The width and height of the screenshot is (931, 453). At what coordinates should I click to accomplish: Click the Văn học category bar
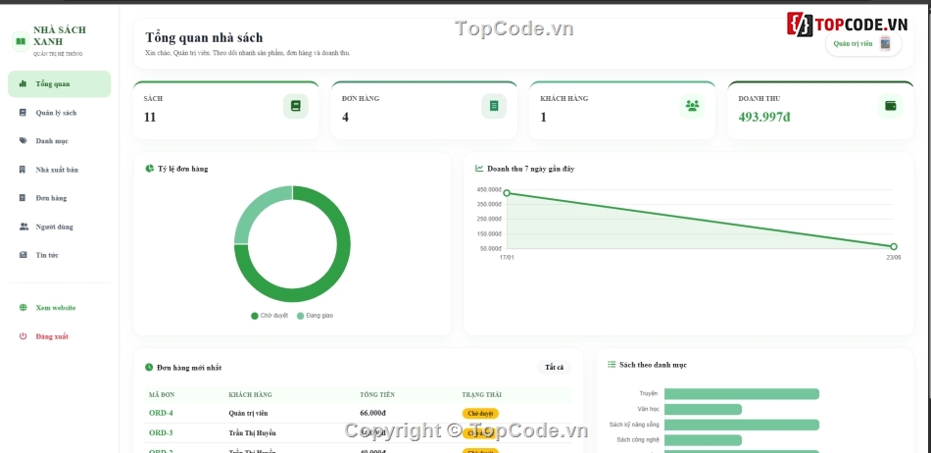pyautogui.click(x=703, y=409)
